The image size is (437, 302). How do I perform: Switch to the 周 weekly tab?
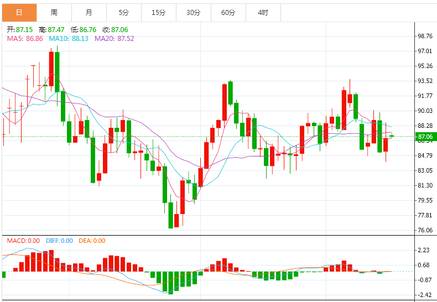(54, 13)
